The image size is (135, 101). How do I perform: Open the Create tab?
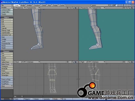pos(16,5)
